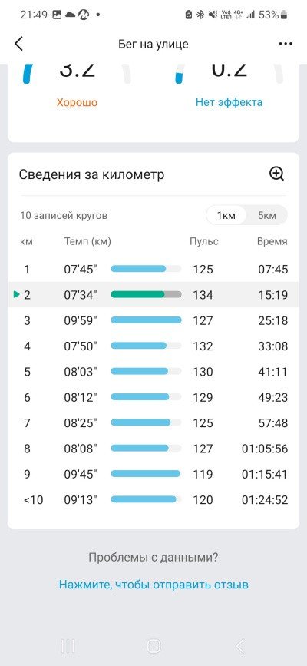307x666 pixels.
Task: Tap link Нажмите, чтобы отправить отзыв
Action: click(x=153, y=585)
